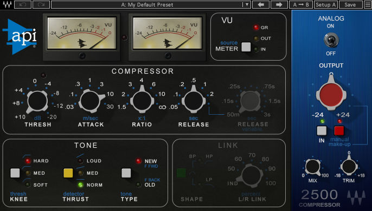
Task: Click the red Output knob
Action: tap(331, 94)
